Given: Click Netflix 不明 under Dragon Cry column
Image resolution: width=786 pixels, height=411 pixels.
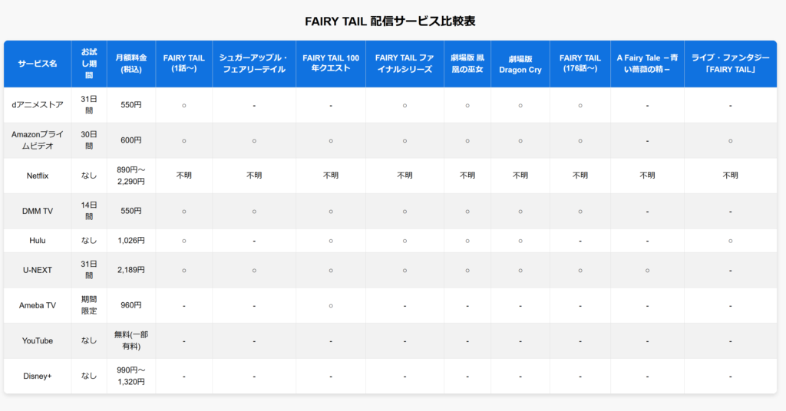Looking at the screenshot, I should [x=520, y=176].
